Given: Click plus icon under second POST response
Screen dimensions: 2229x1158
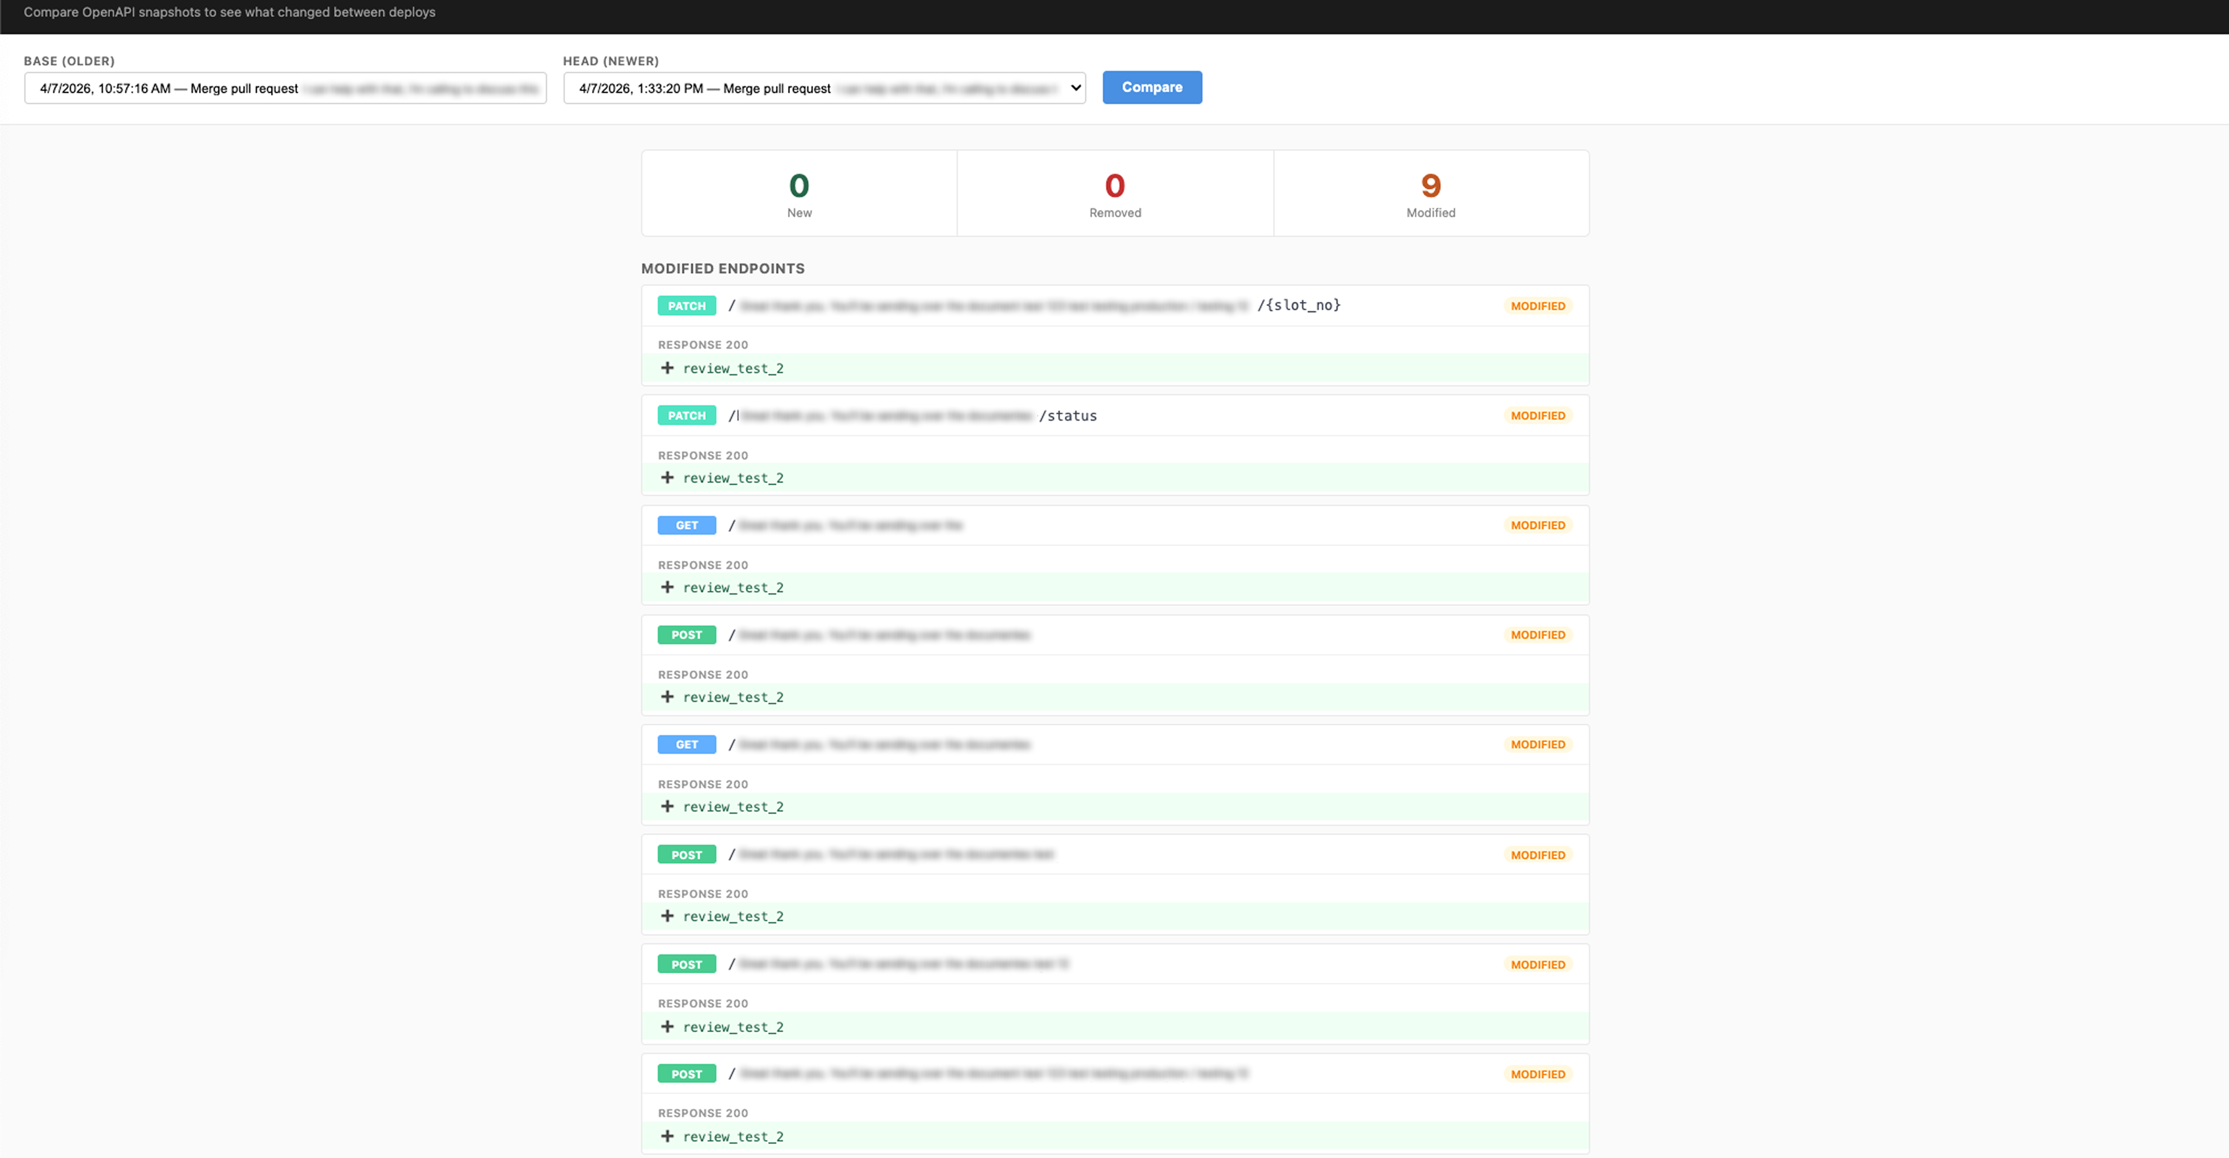Looking at the screenshot, I should coord(667,916).
